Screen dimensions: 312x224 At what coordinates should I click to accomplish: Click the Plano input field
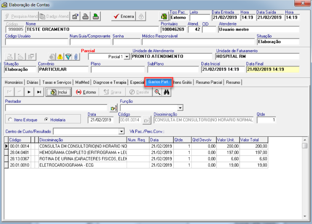pyautogui.click(x=118, y=69)
